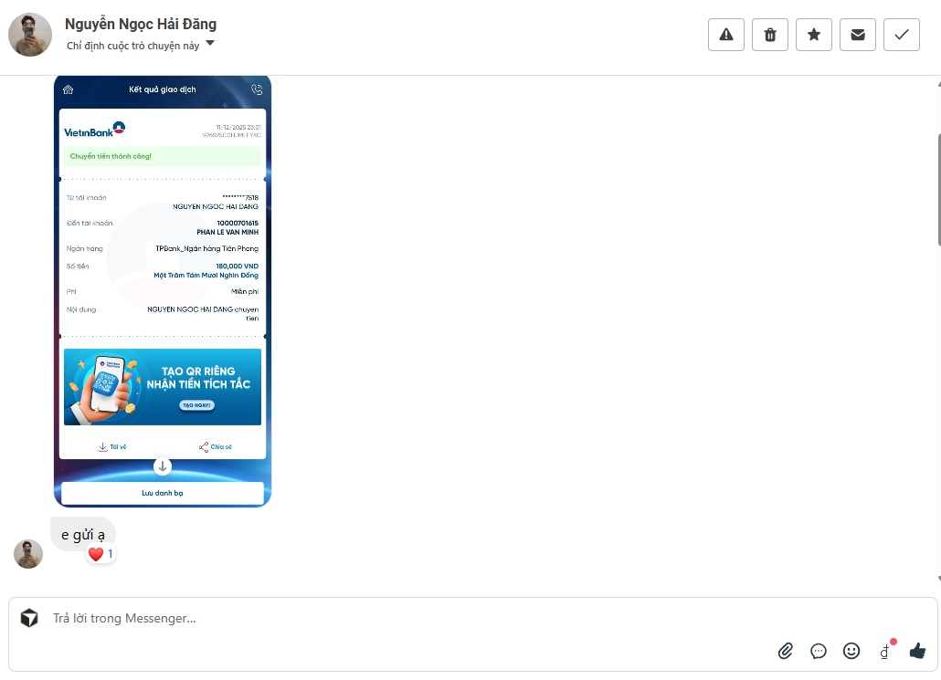Click the đ currency order icon
The width and height of the screenshot is (941, 680).
pos(885,651)
